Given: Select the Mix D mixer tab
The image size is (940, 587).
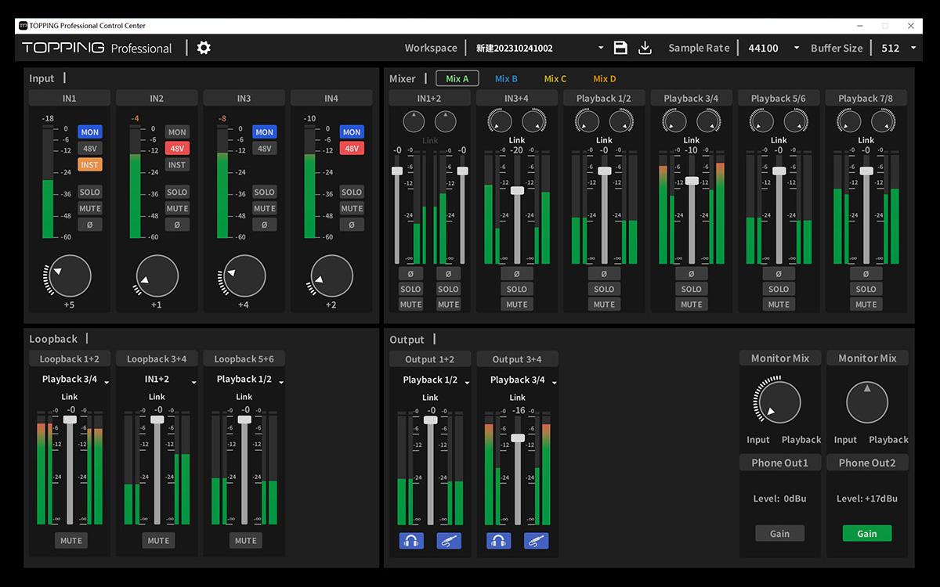Looking at the screenshot, I should [604, 78].
